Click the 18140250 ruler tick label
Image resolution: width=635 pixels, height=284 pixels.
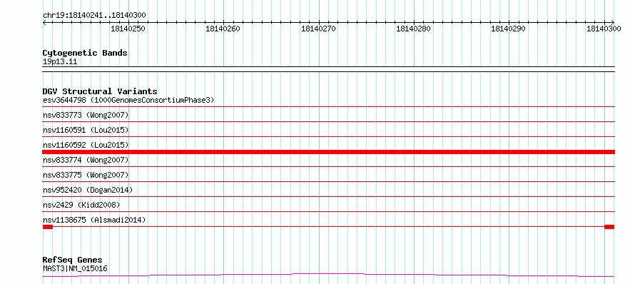pyautogui.click(x=128, y=29)
